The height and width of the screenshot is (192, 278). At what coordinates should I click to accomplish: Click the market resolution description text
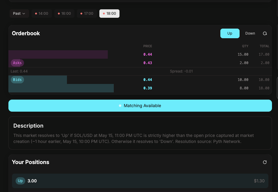pos(134,138)
